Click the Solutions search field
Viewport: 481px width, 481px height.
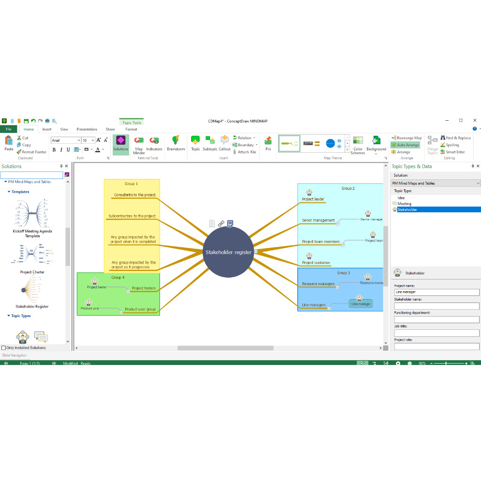tap(31, 175)
